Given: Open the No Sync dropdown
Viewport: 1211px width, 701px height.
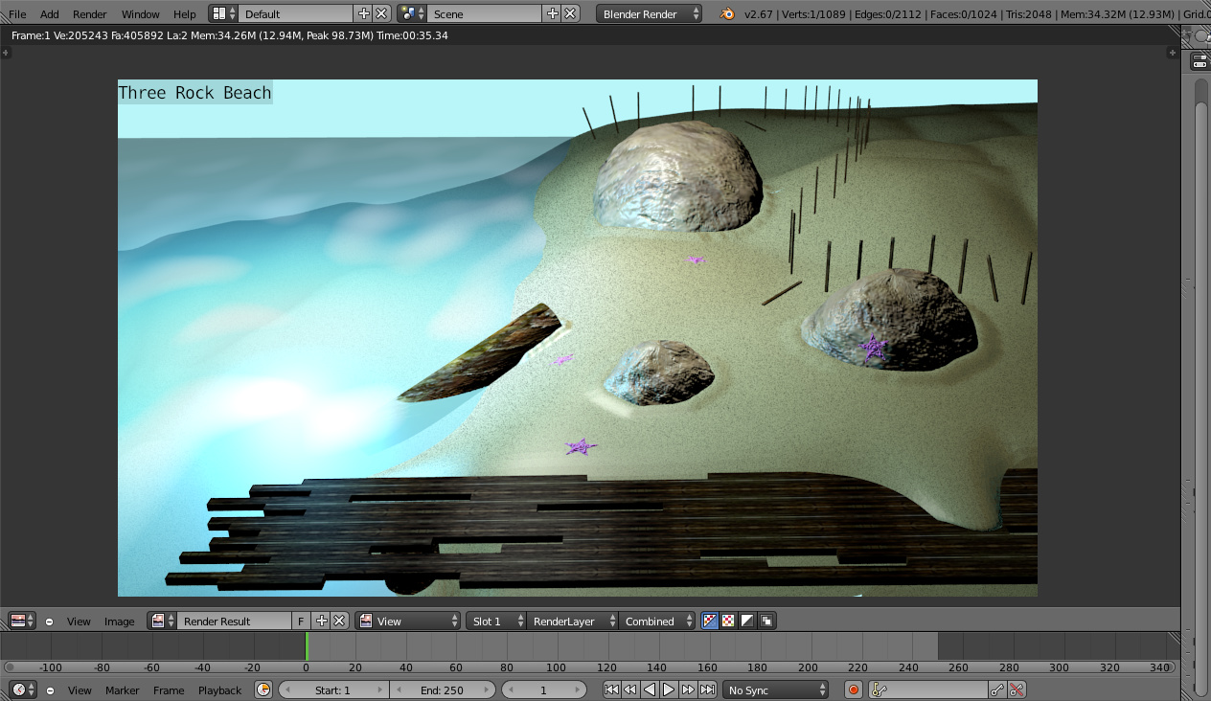Looking at the screenshot, I should [776, 690].
